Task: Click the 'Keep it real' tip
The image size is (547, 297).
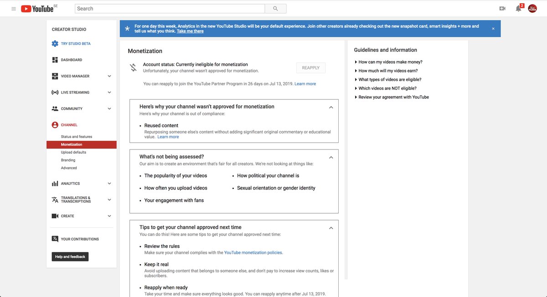Action: (156, 265)
